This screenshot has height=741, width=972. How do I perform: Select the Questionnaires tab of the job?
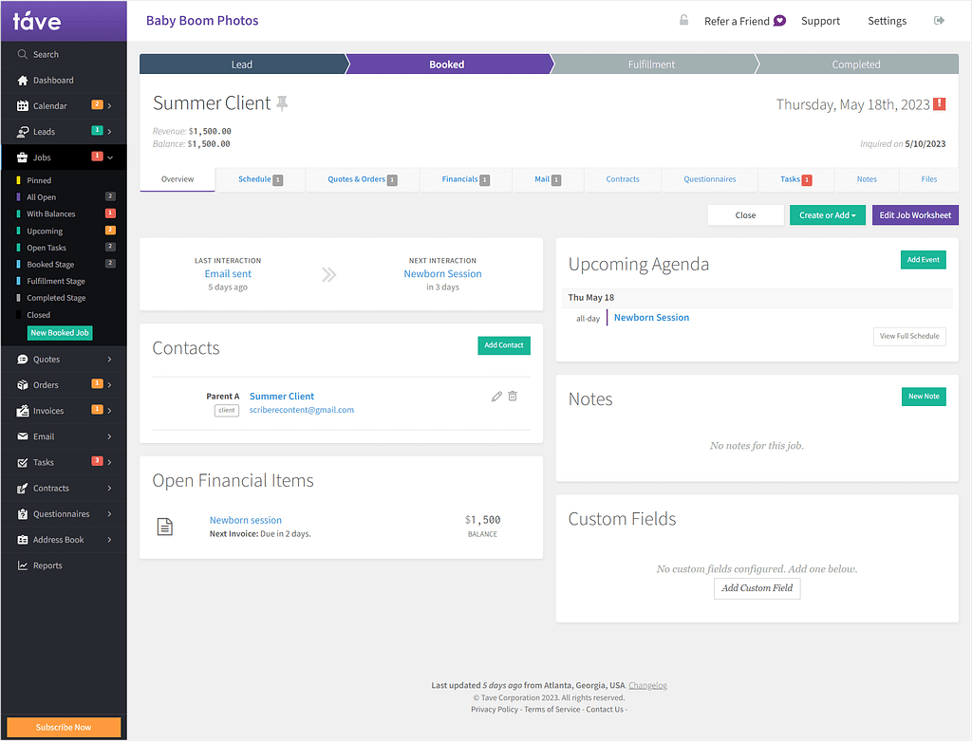[x=710, y=179]
